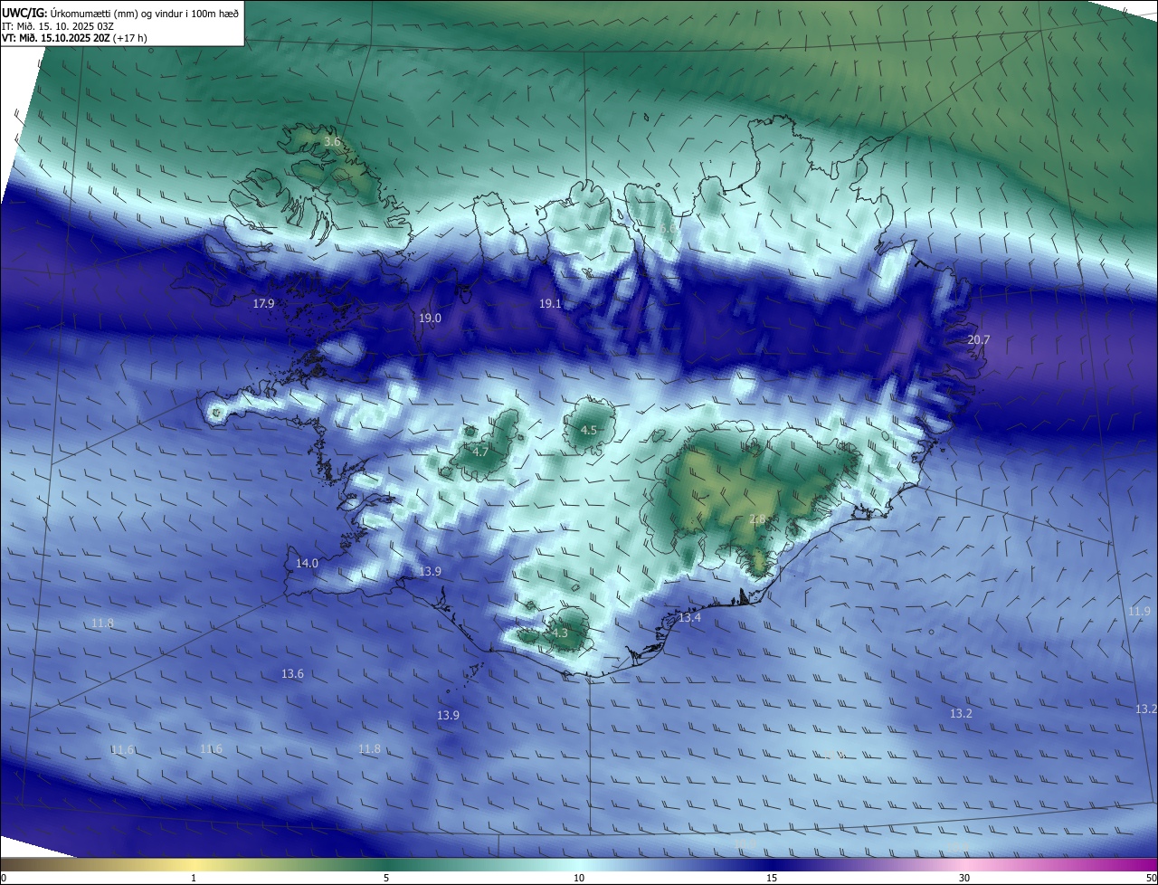1158x885 pixels.
Task: Click the 20.7 value on the east coast
Action: click(979, 340)
